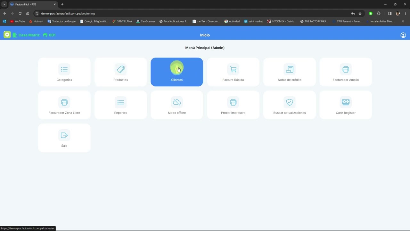Image resolution: width=410 pixels, height=231 pixels.
Task: Open the YouTube bookmark
Action: (17, 21)
